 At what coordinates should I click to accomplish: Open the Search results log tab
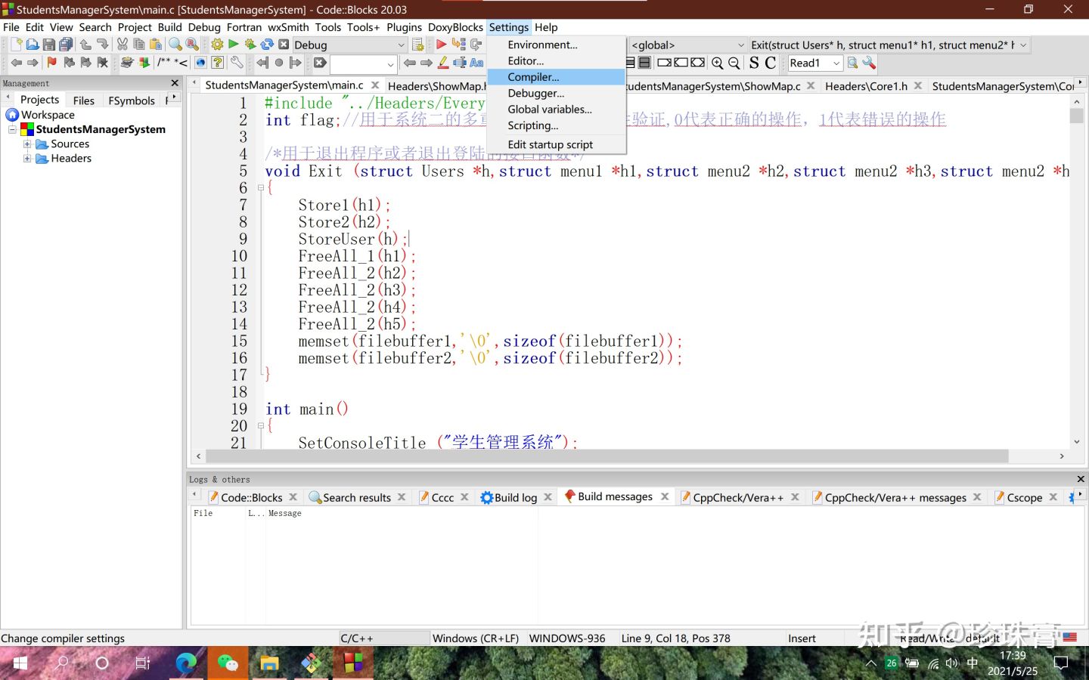357,497
